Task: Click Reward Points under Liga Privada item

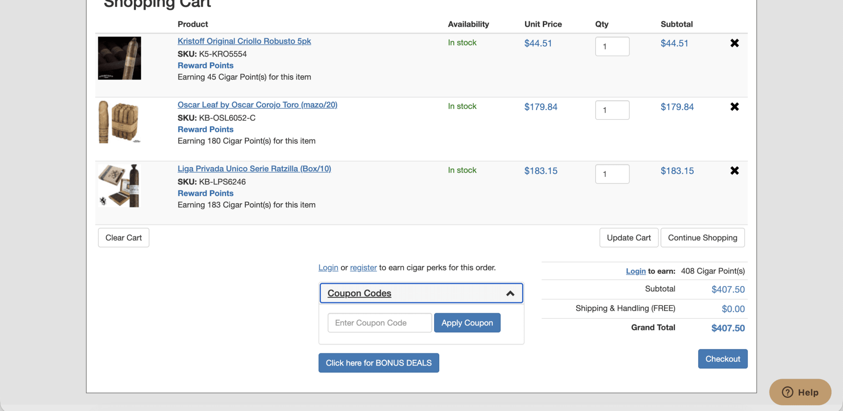Action: (206, 193)
